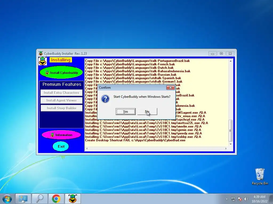Click the CyberBuddy Installer Rev. 1.23 title text
Image resolution: width=273 pixels, height=204 pixels.
click(x=65, y=54)
